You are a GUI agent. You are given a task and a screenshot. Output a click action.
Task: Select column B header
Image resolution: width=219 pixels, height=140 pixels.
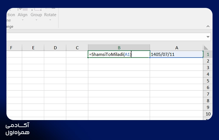click(119, 48)
